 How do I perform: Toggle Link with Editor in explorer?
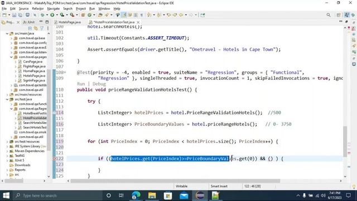[x=36, y=28]
